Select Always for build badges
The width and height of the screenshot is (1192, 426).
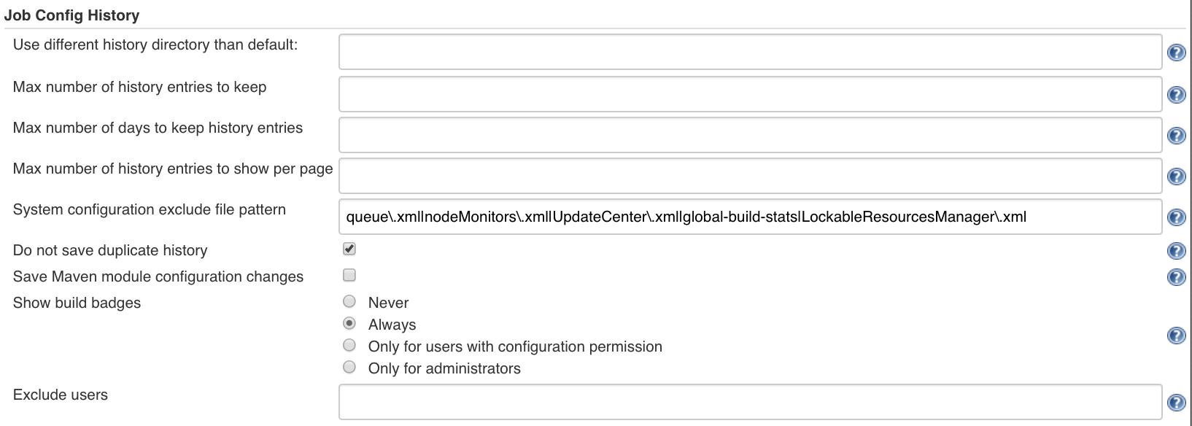pyautogui.click(x=349, y=323)
